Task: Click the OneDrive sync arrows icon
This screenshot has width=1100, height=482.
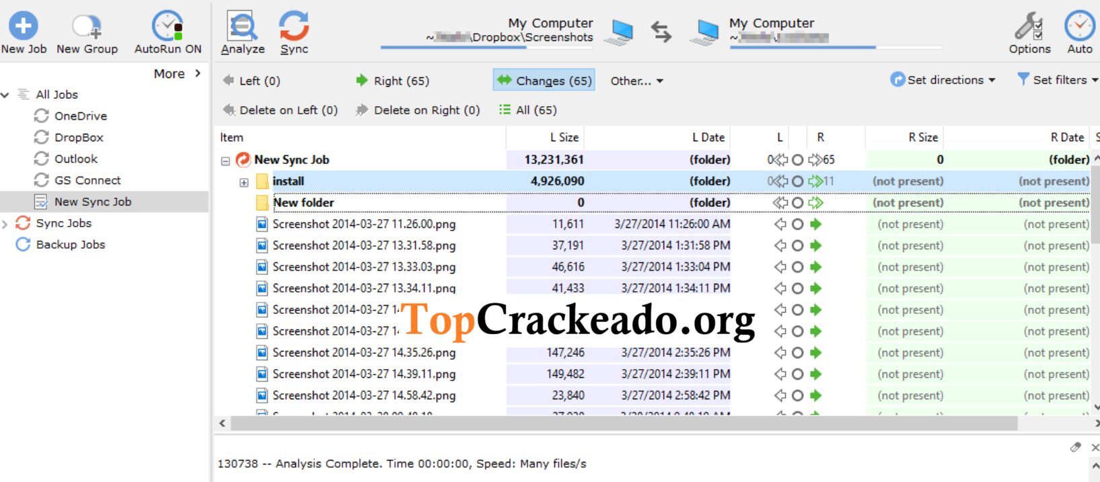Action: 41,116
